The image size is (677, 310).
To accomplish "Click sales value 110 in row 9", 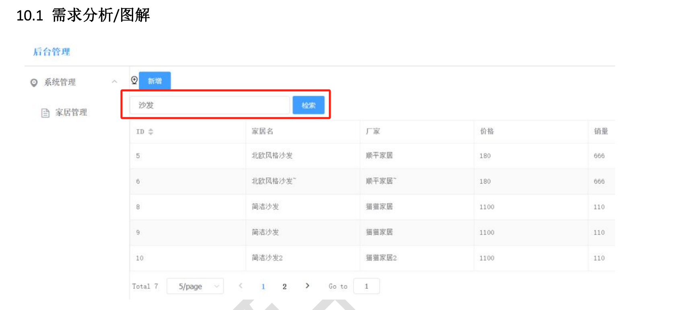I will pos(599,232).
